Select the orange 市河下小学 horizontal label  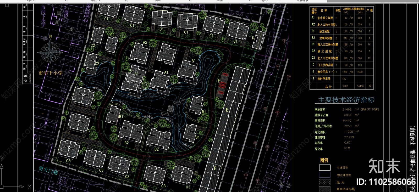click(x=51, y=73)
